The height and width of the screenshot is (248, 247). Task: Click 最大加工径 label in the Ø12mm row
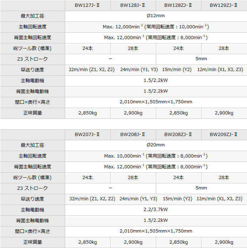[x=32, y=16]
